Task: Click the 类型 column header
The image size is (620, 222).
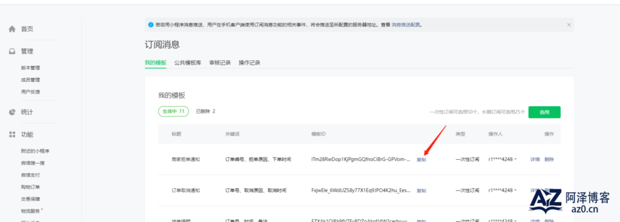Action: [460, 134]
